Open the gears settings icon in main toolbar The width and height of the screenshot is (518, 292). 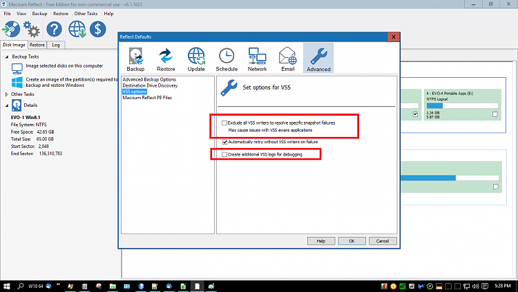(32, 29)
